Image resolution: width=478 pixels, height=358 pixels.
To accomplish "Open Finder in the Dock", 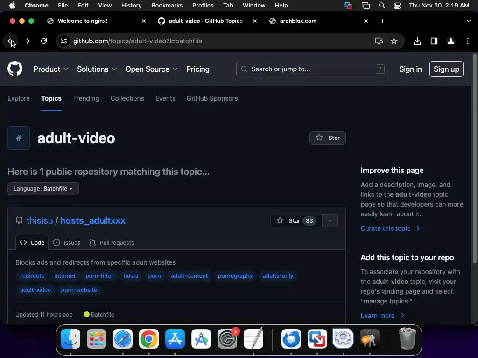I will click(x=70, y=338).
